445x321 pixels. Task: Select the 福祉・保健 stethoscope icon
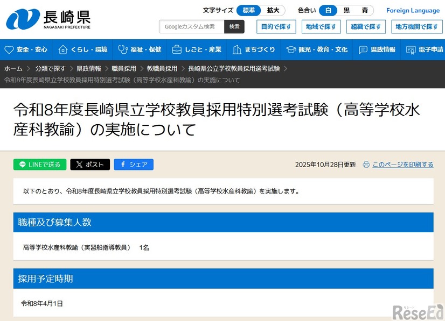[122, 49]
